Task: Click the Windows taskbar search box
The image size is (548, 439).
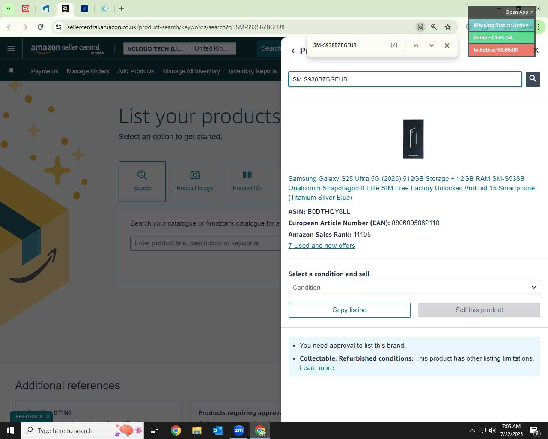Action: [x=83, y=430]
